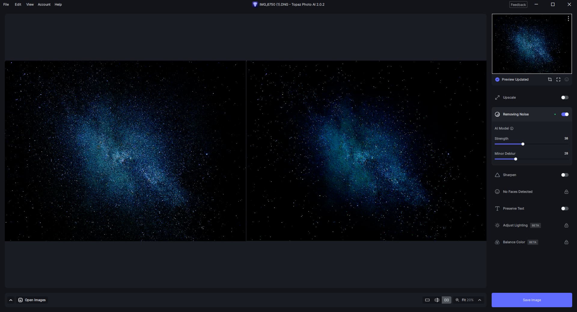This screenshot has height=312, width=577.
Task: Select the split view comparison icon
Action: coord(437,300)
